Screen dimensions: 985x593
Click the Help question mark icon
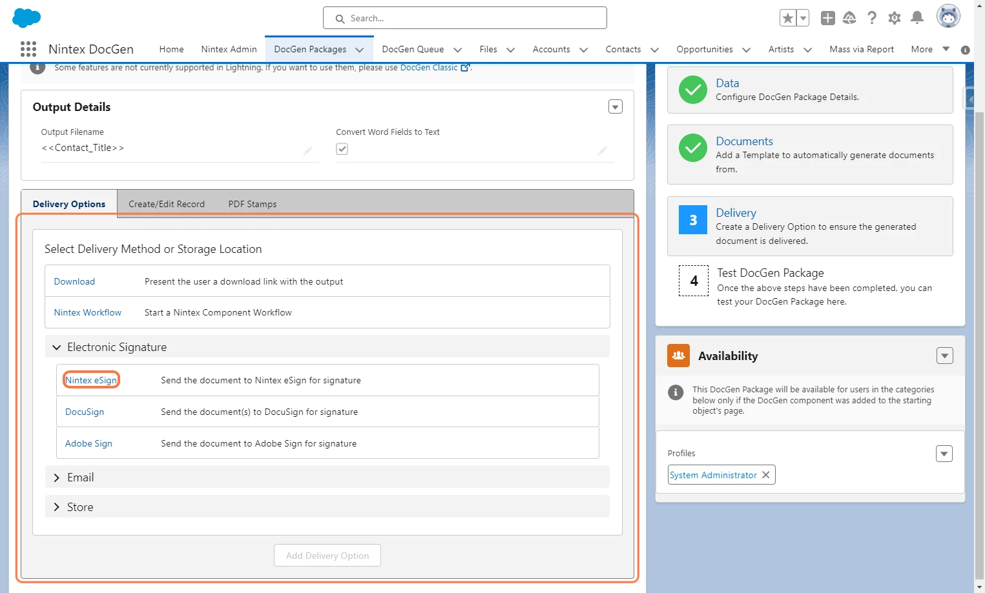(x=872, y=18)
